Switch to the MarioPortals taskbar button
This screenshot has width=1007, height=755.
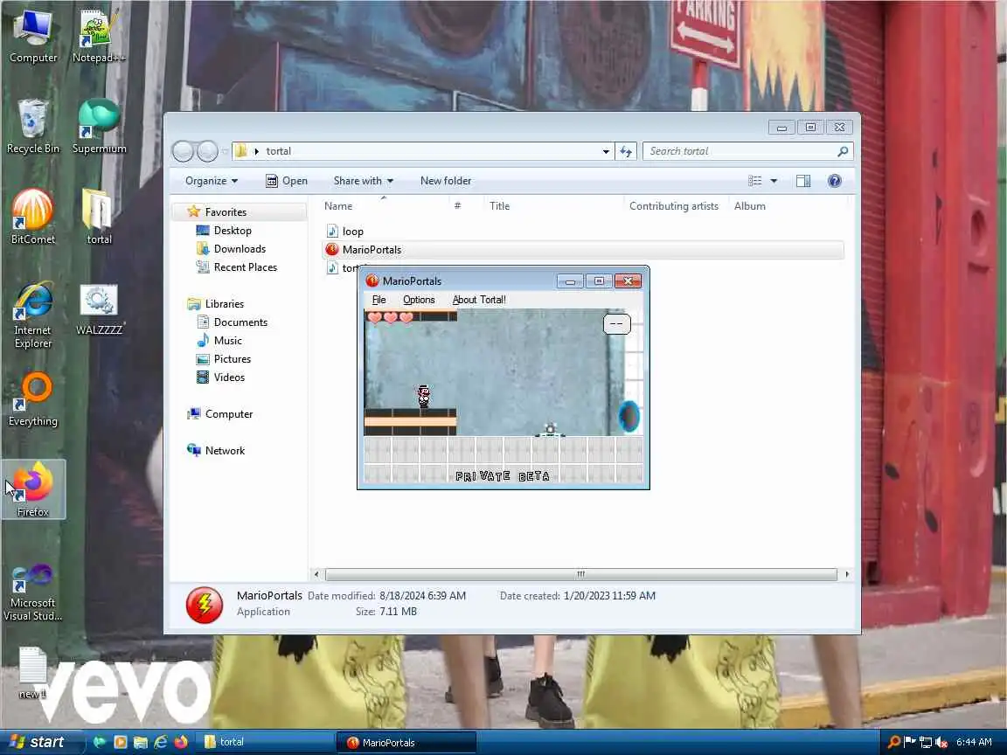click(407, 742)
